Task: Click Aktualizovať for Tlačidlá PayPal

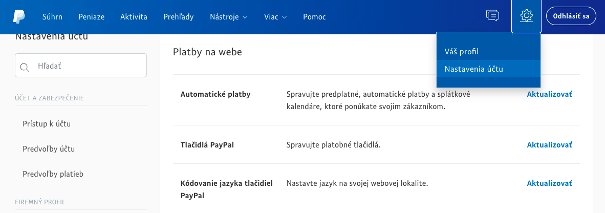Action: pos(549,145)
